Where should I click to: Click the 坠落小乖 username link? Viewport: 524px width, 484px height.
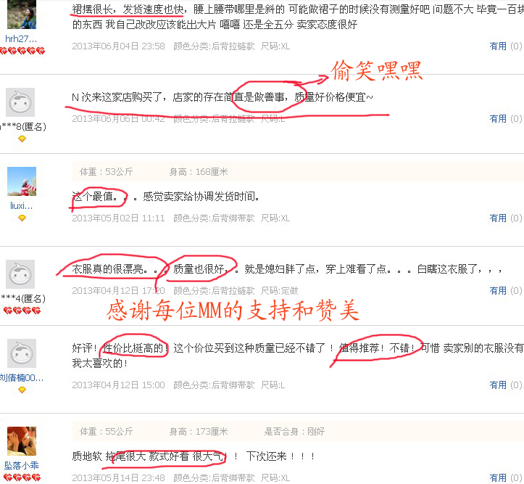point(22,465)
